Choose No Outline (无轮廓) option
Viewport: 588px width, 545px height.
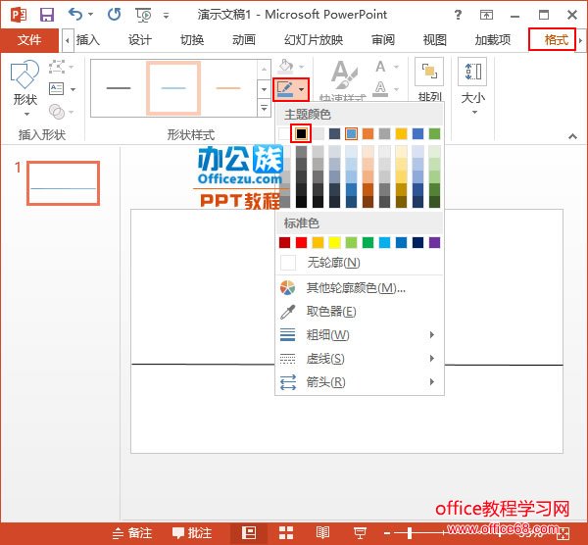coord(333,263)
